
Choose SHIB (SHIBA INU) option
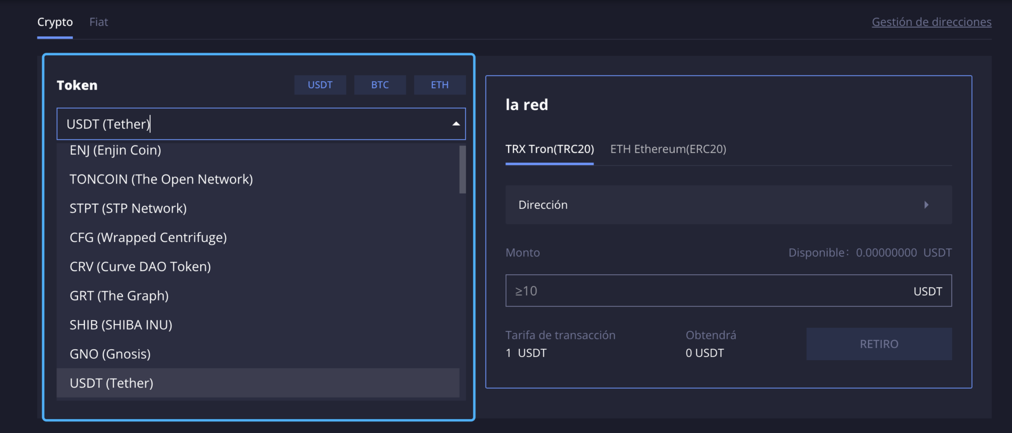[x=258, y=325]
